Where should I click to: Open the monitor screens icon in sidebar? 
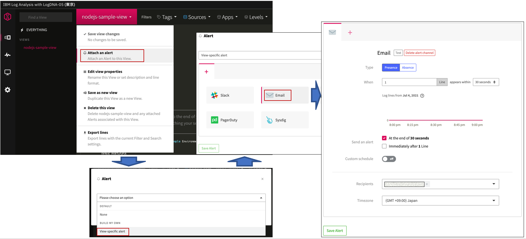pyautogui.click(x=8, y=72)
